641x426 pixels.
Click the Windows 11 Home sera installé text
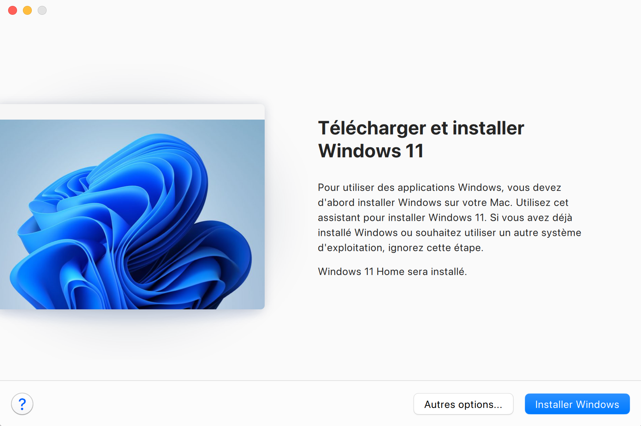click(392, 271)
